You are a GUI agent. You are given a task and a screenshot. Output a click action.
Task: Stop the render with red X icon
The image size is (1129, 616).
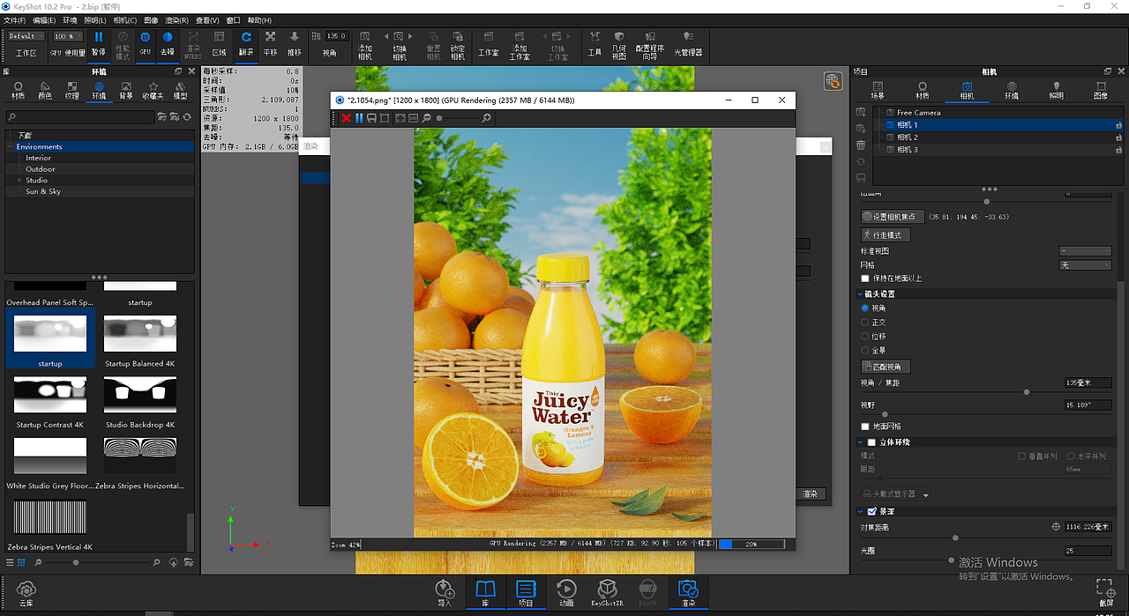pos(347,118)
